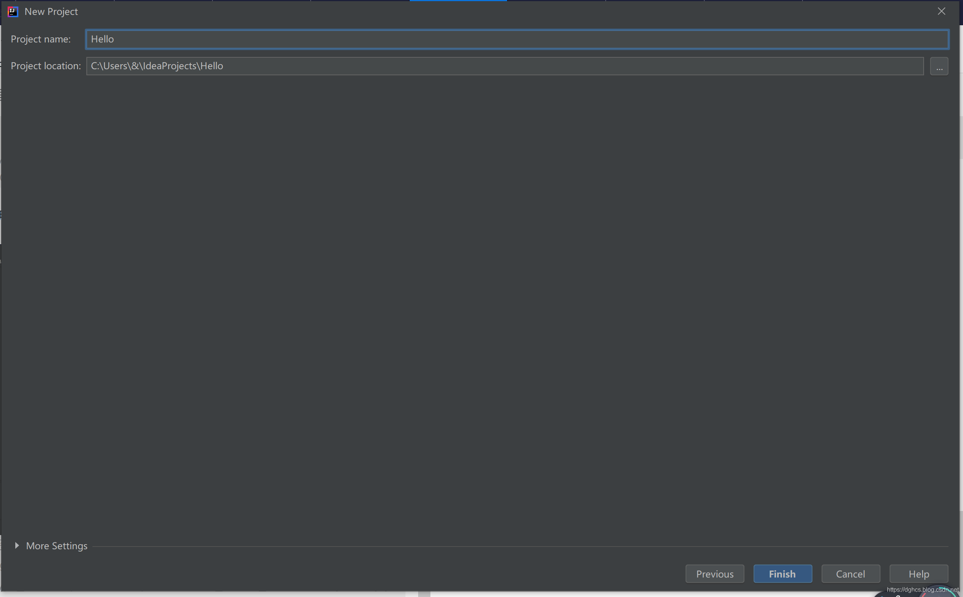The width and height of the screenshot is (963, 597).
Task: Click the Project location label
Action: 46,66
